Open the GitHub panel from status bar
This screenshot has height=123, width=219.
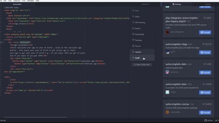(x=208, y=120)
